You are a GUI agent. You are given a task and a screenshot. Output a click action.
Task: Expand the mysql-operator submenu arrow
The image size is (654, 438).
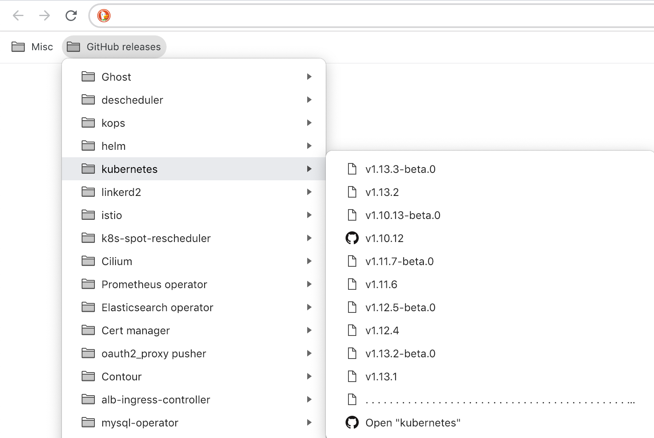click(x=309, y=422)
